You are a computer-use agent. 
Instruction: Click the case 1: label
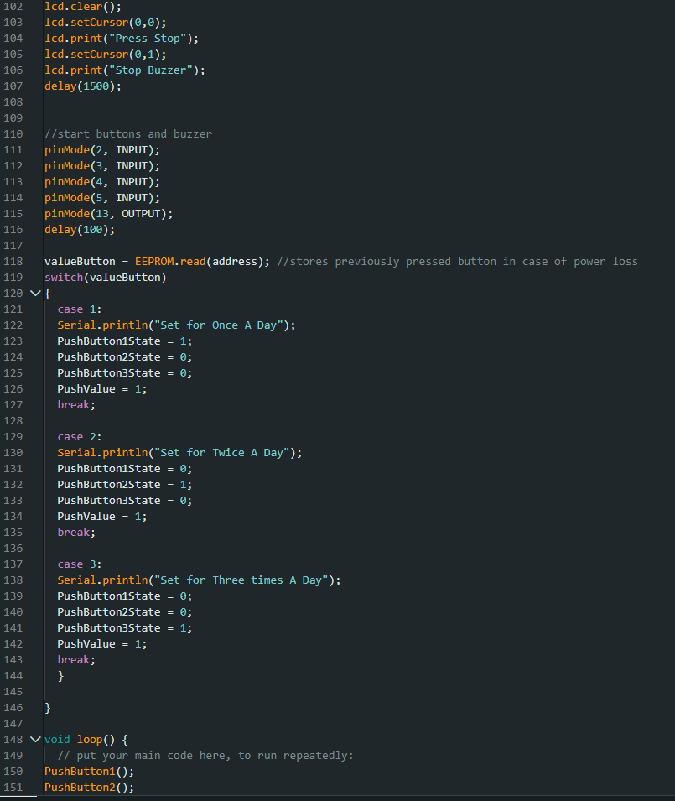[80, 309]
